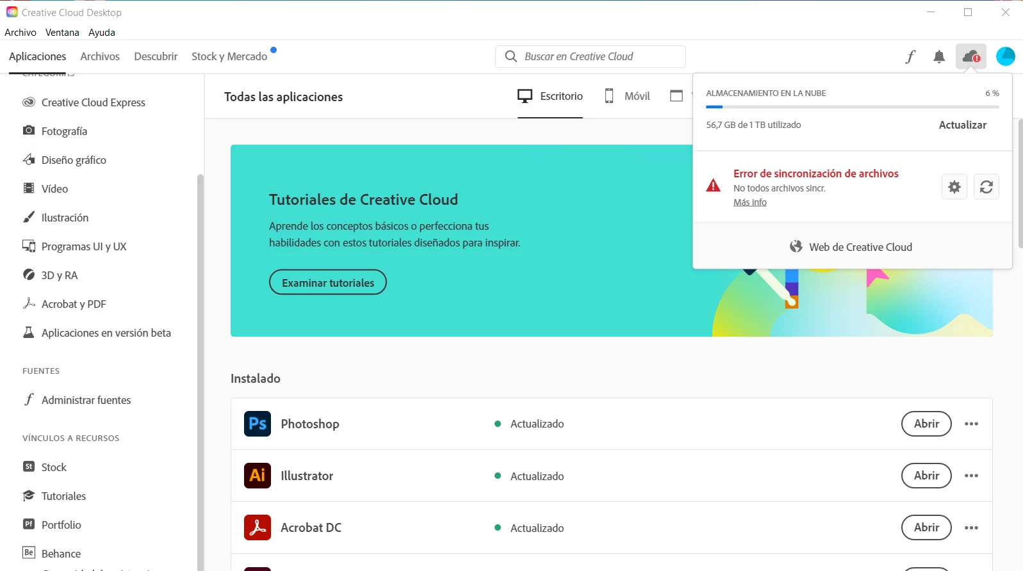Click the Acrobat DC Actualizado status
1023x571 pixels.
pos(529,528)
